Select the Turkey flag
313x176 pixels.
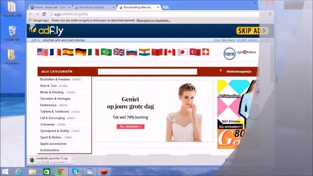pos(195,52)
